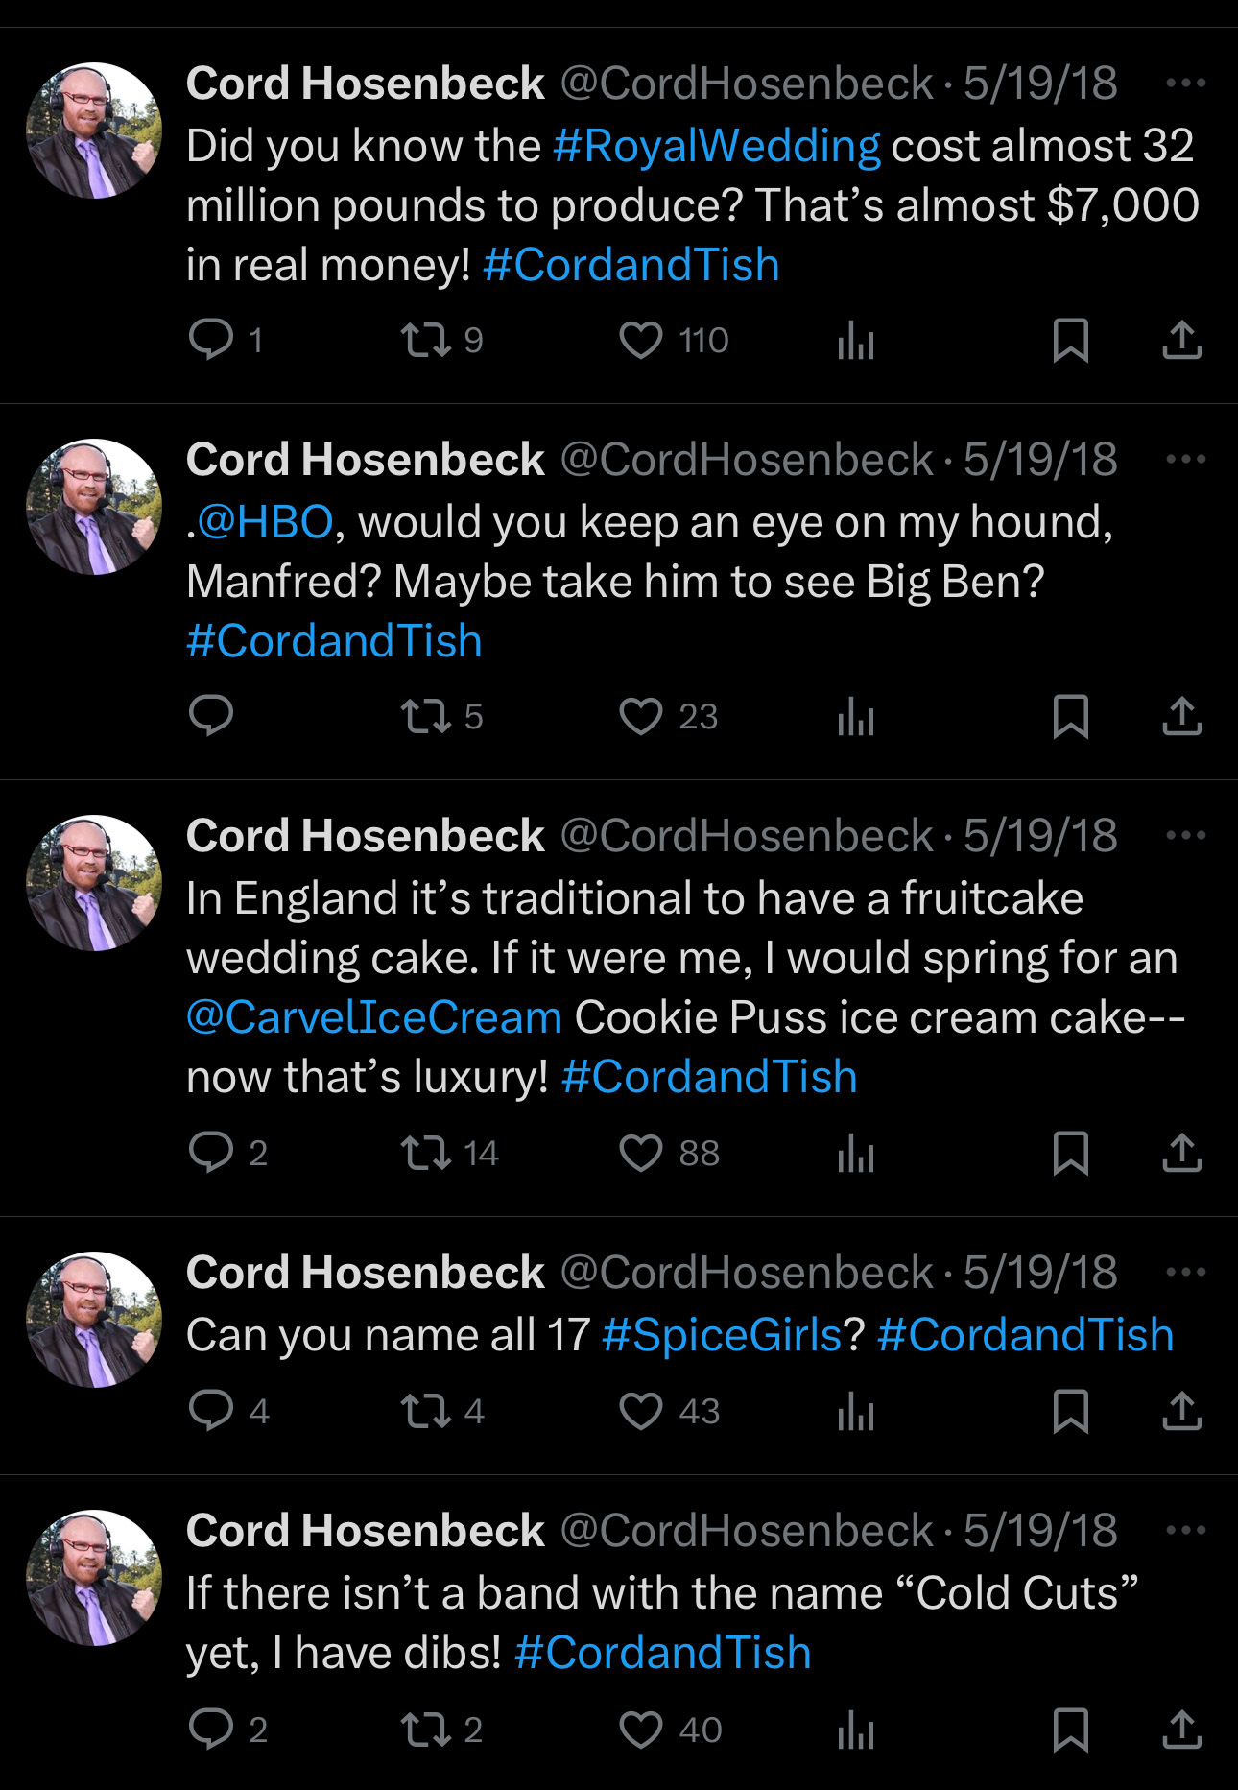Open the #SpiceGirls hashtag

click(722, 1335)
